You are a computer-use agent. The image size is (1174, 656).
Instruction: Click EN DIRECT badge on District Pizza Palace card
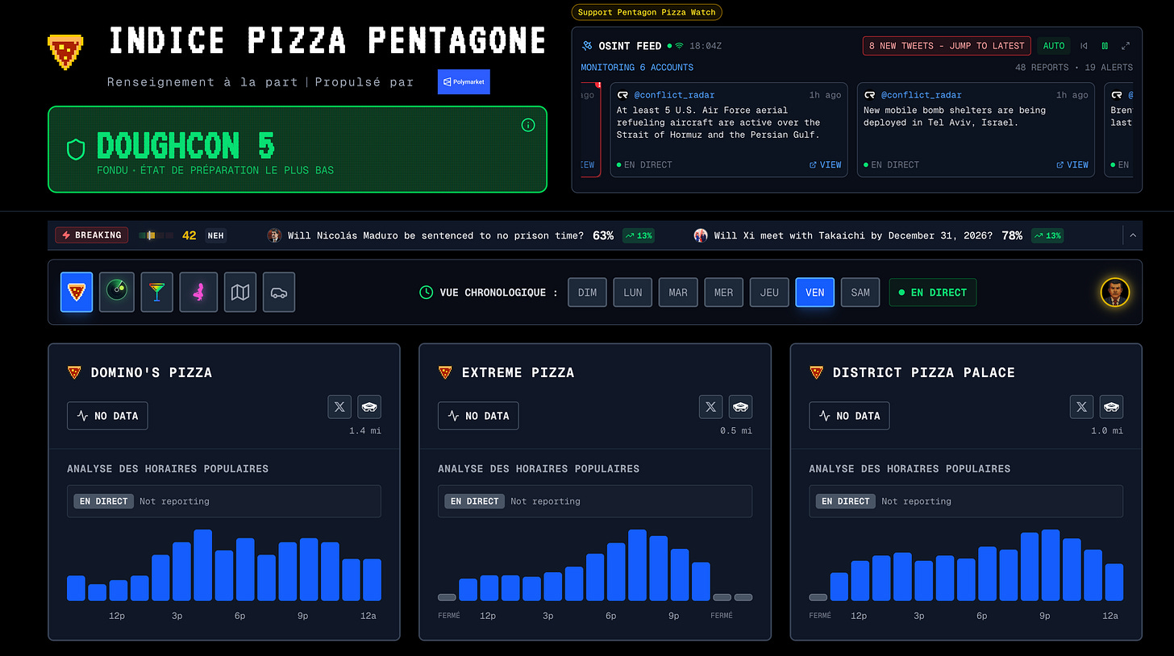point(846,501)
